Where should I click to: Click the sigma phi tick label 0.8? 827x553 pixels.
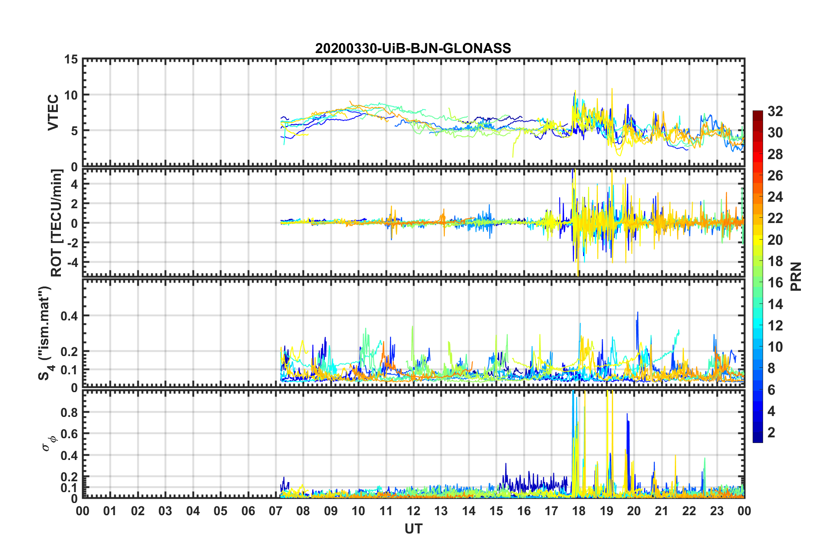[x=69, y=412]
